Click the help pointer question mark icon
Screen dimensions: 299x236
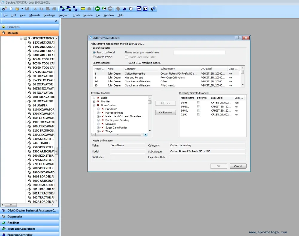coord(153,9)
